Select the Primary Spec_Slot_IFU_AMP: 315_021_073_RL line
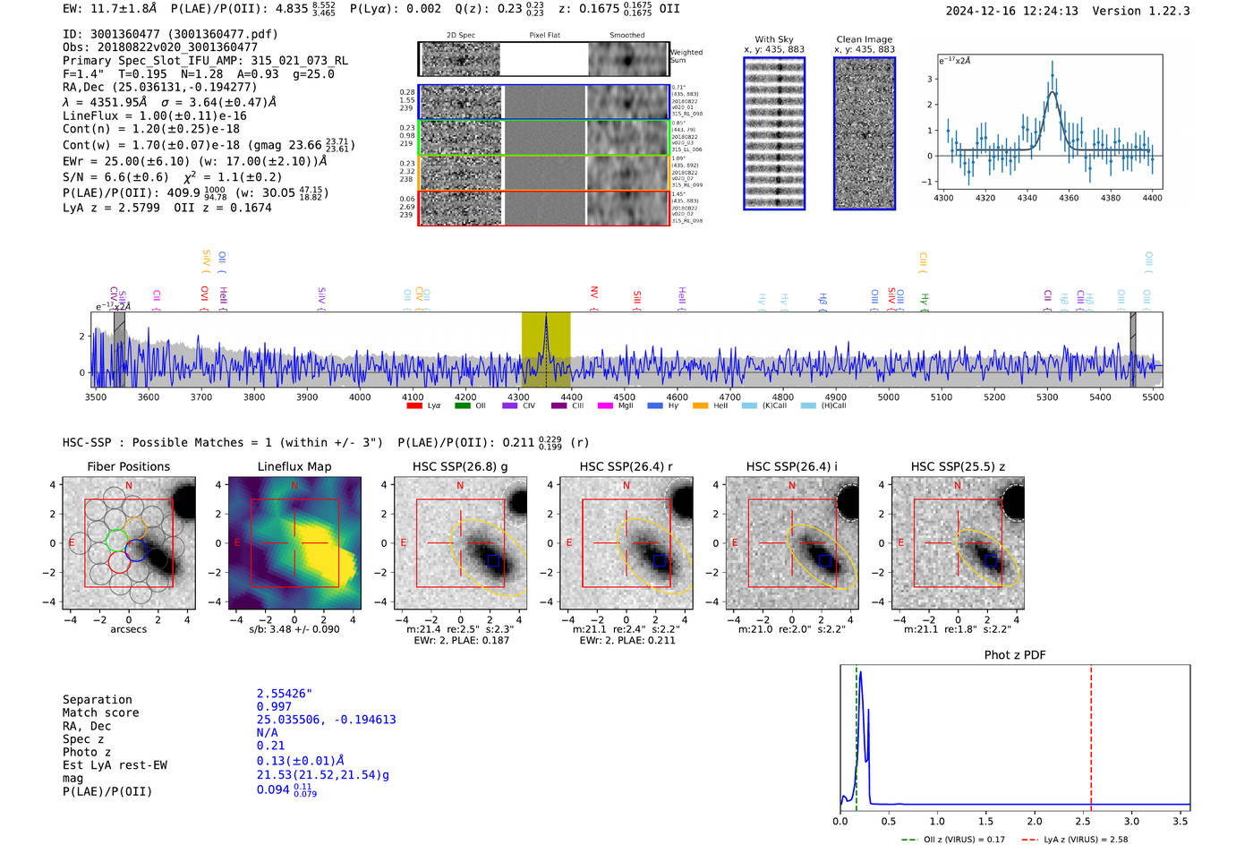Image resolution: width=1253 pixels, height=853 pixels. click(x=205, y=61)
